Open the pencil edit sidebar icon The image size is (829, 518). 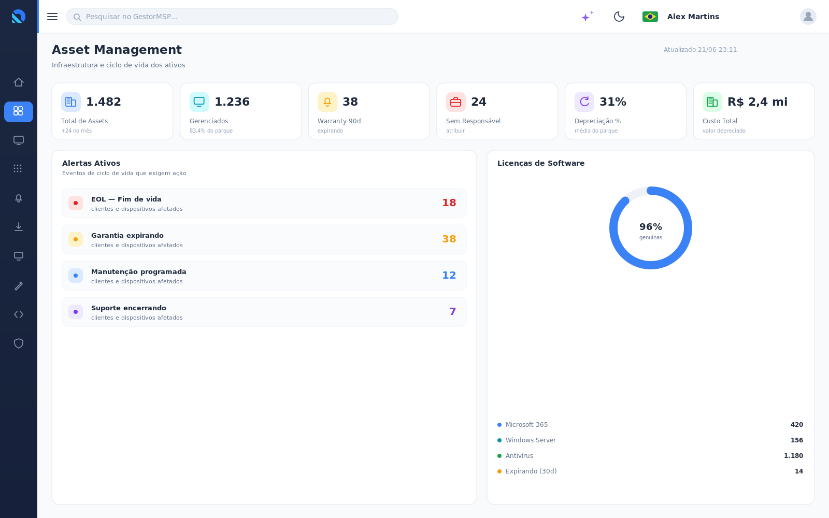click(x=19, y=286)
